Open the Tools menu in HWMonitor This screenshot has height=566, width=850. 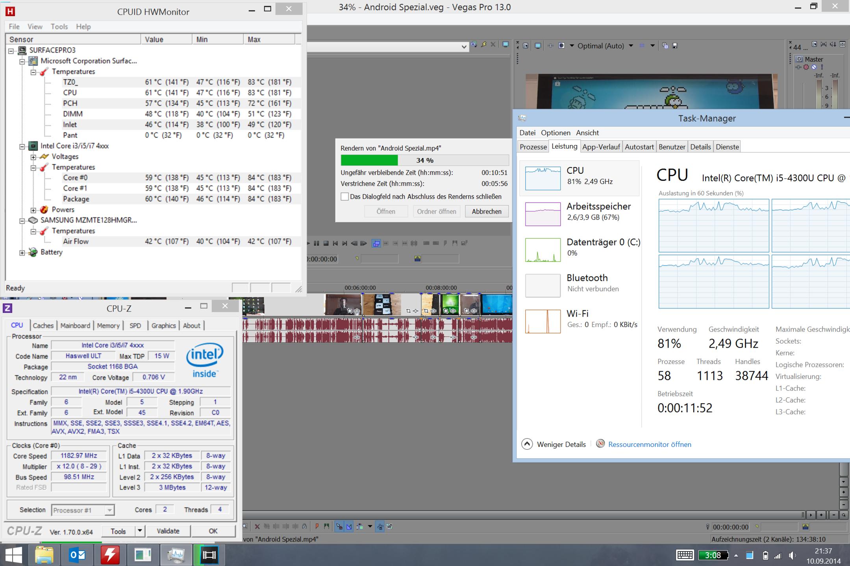click(x=59, y=26)
